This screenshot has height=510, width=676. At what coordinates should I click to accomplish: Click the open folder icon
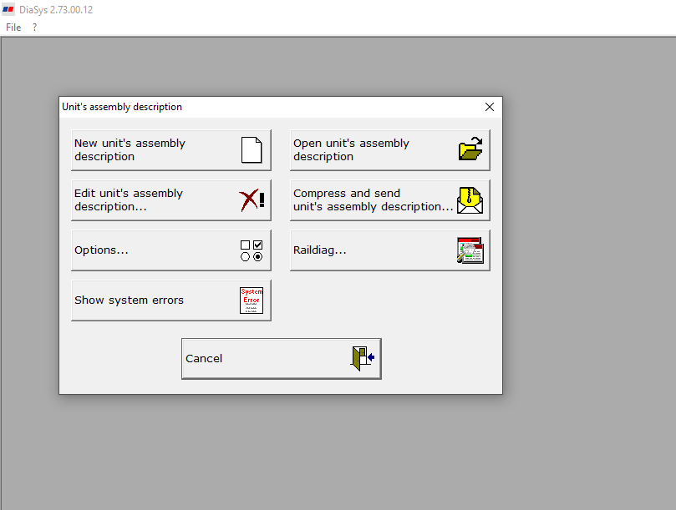[470, 149]
